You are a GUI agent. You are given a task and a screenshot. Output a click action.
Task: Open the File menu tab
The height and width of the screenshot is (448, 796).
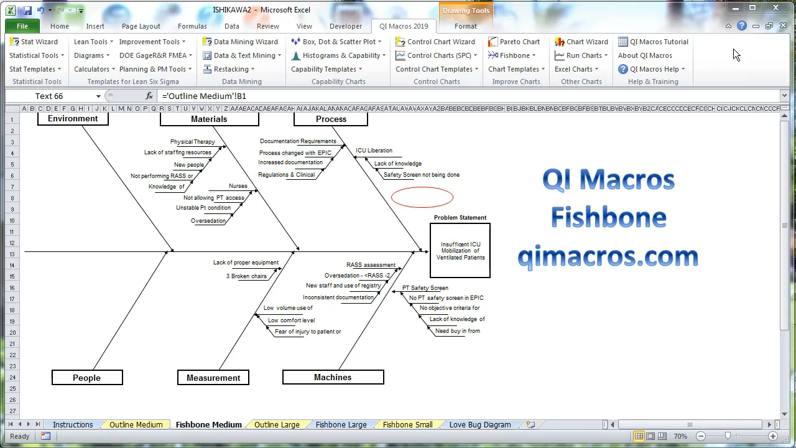(x=22, y=26)
